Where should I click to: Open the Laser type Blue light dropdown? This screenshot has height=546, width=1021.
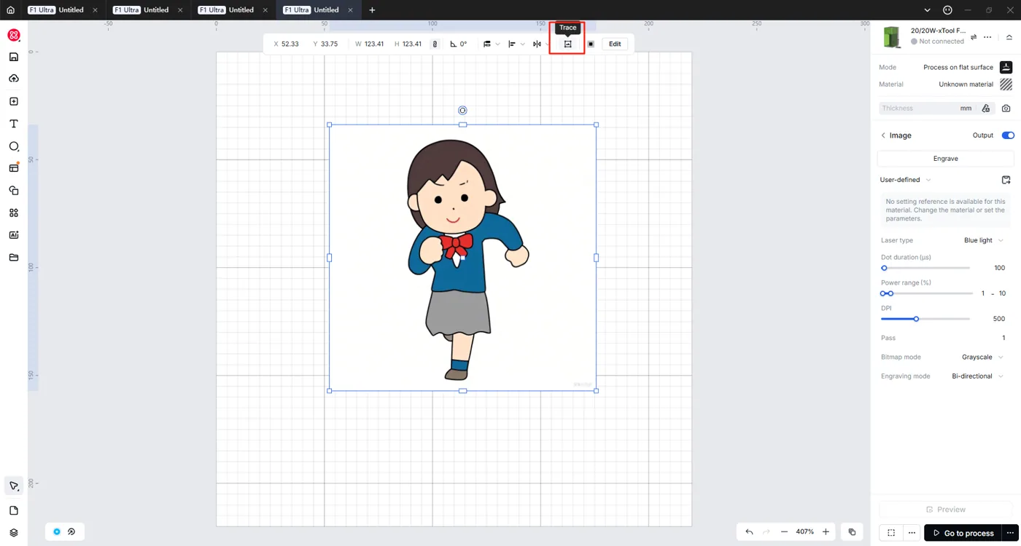click(984, 240)
